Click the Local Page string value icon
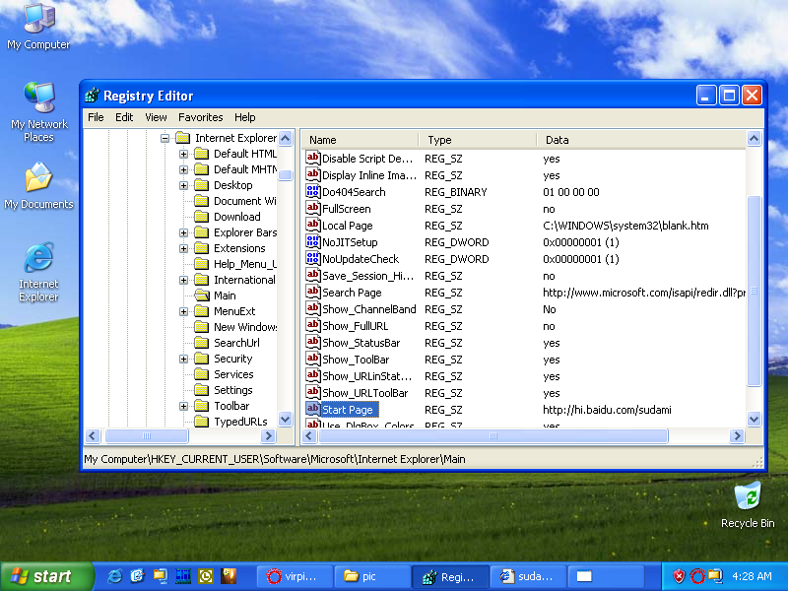This screenshot has width=788, height=591. tap(312, 225)
